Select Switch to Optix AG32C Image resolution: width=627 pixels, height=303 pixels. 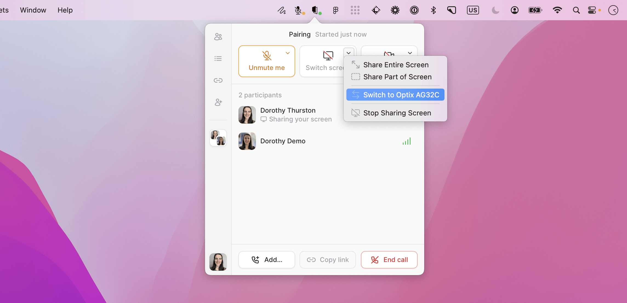[x=395, y=95]
